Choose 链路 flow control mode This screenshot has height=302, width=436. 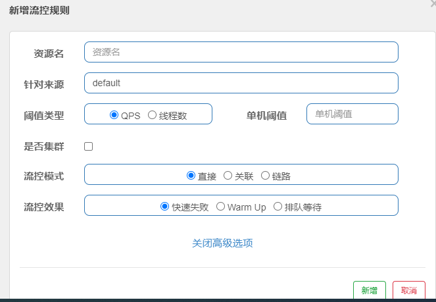pos(265,176)
